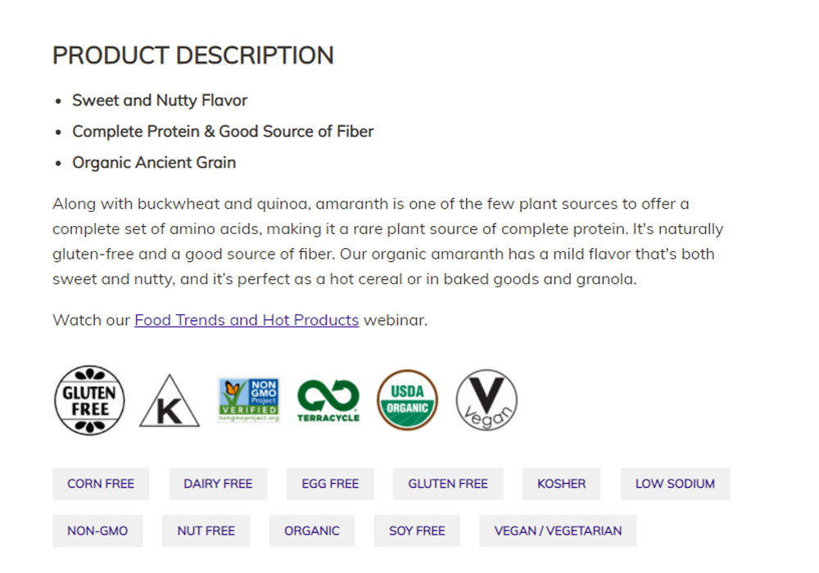Click the Gluten Free certification badge
819x573 pixels.
[x=89, y=399]
